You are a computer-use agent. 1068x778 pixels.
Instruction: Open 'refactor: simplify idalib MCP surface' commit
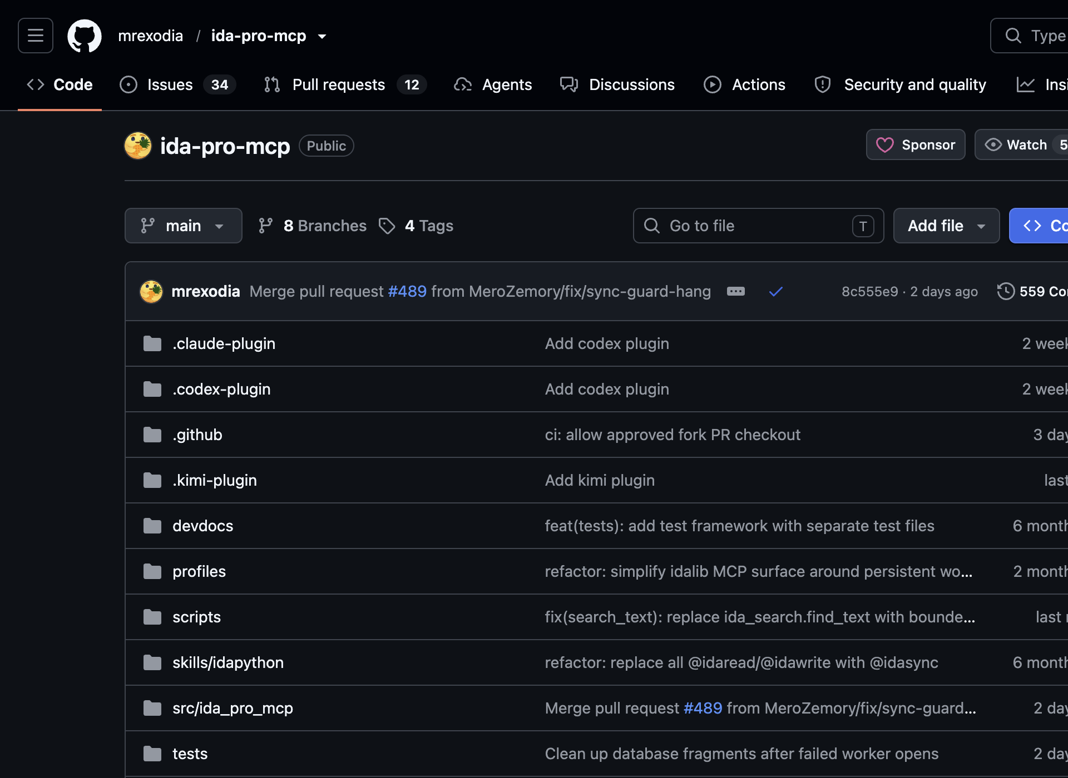(x=759, y=571)
